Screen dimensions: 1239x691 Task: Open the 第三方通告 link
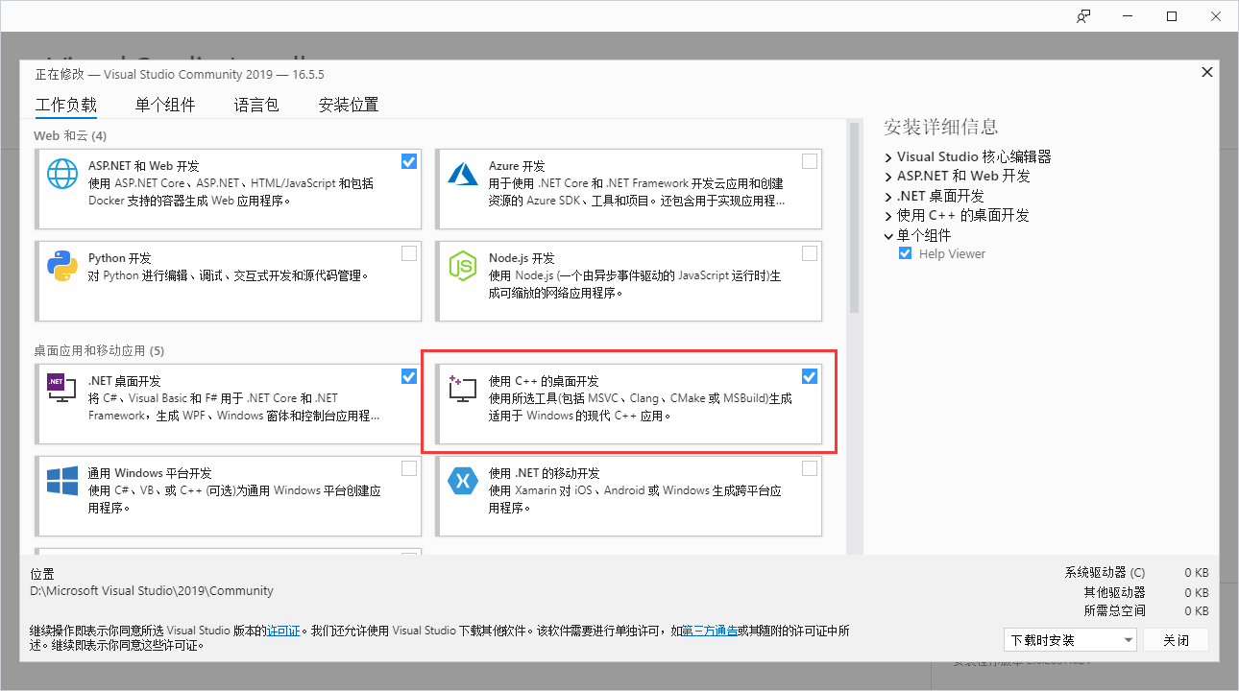click(710, 631)
